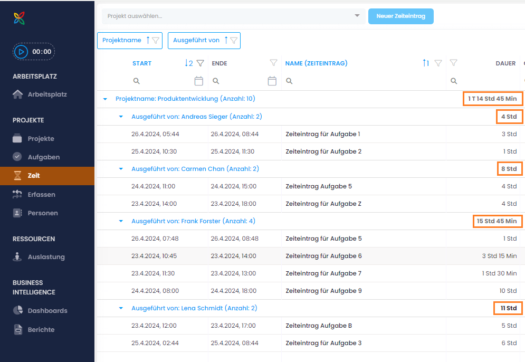
Task: Click DAUER column search magnifier
Action: point(454,81)
